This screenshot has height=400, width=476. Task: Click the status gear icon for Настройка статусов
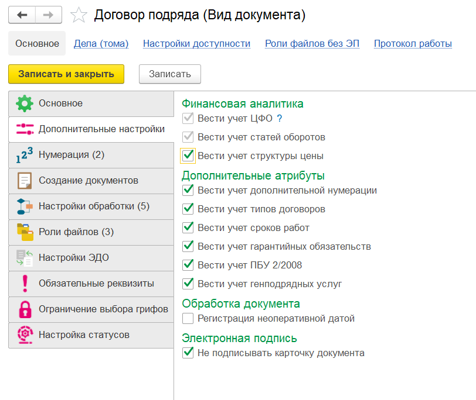pyautogui.click(x=25, y=335)
